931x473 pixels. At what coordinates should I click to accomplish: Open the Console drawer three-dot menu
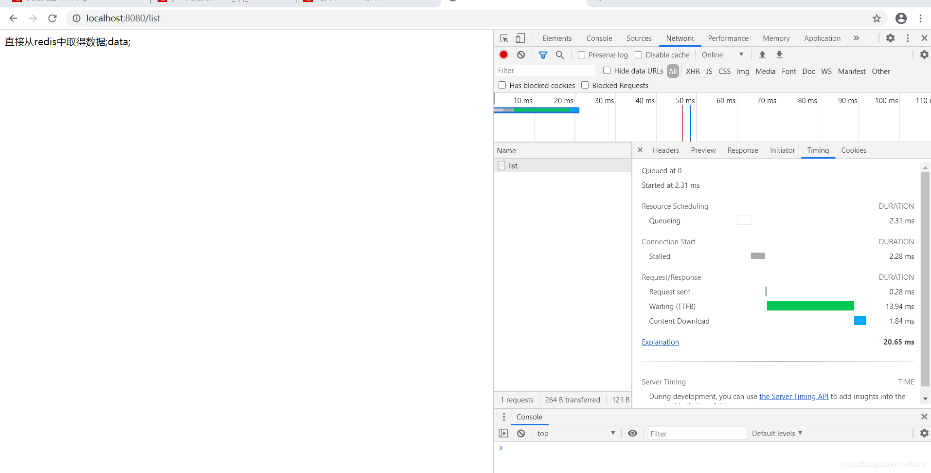504,417
